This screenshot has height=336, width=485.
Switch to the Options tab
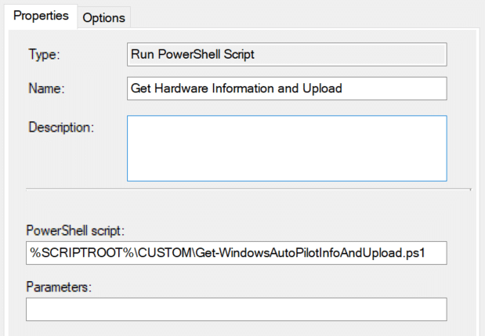(x=104, y=17)
